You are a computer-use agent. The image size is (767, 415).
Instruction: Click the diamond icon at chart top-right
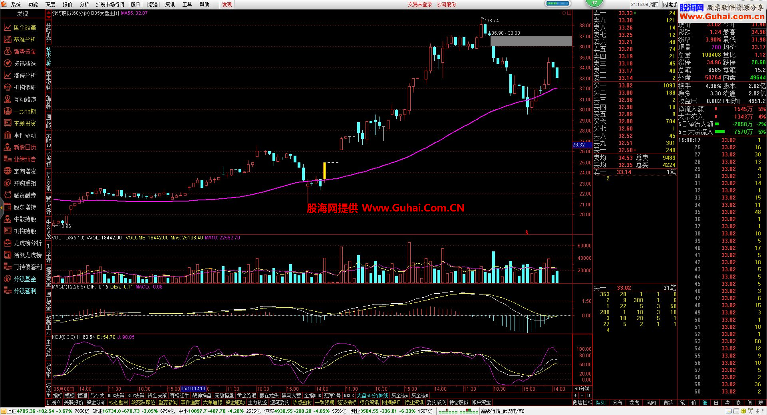click(564, 13)
